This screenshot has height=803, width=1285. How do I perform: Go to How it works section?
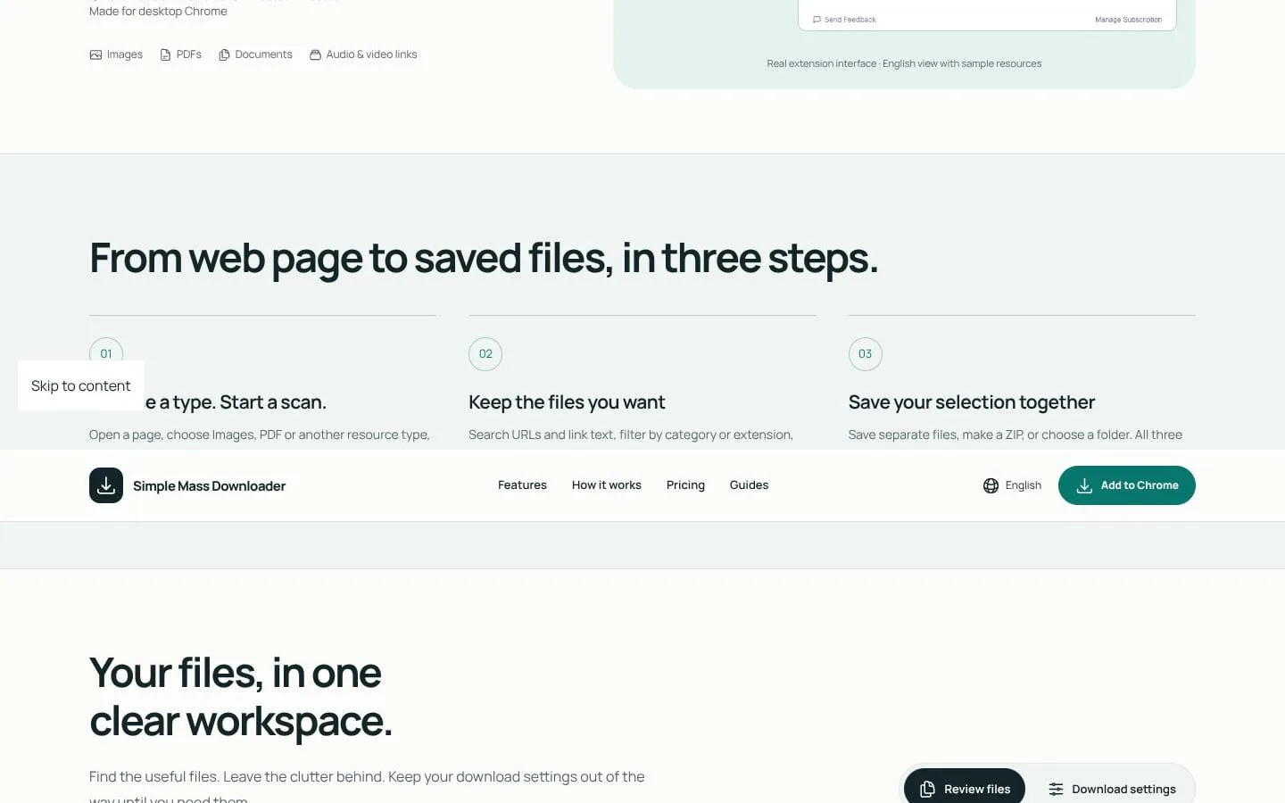607,485
